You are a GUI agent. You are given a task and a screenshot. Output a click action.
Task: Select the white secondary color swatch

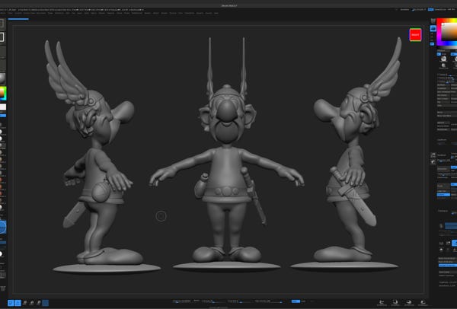[x=3, y=107]
